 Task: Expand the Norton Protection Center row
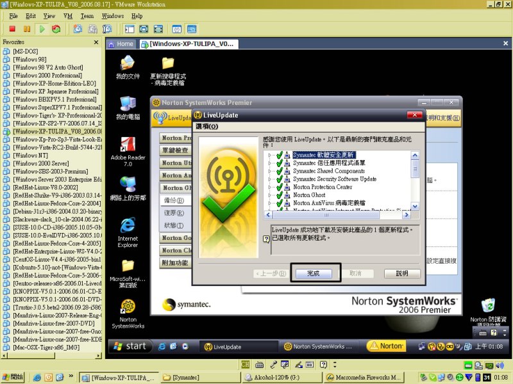(269, 187)
